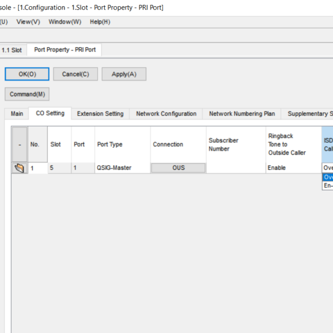Open the Help(H) menu
Viewport: 333px width, 333px height.
100,22
